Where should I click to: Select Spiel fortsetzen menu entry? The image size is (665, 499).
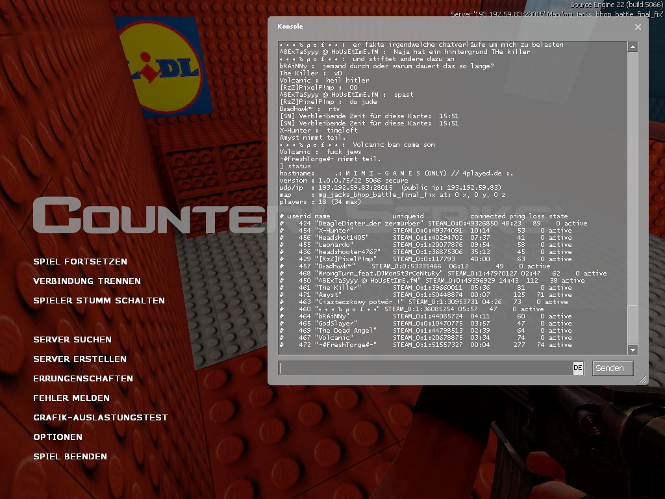pyautogui.click(x=80, y=261)
